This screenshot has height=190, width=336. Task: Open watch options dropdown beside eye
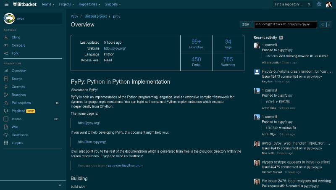tap(329, 25)
